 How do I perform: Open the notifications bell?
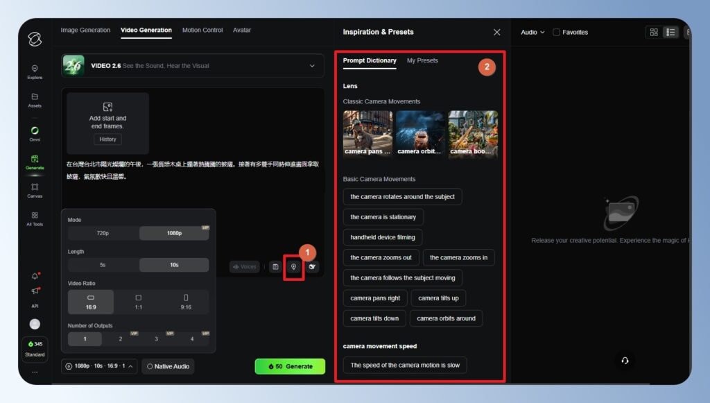click(x=34, y=274)
